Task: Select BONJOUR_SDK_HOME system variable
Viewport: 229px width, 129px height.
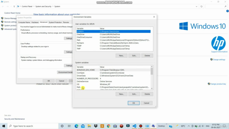Action: 113,70
